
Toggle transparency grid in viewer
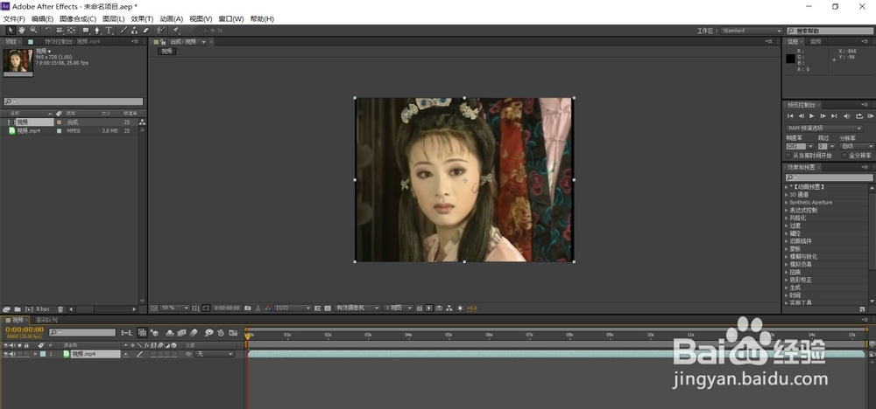[328, 308]
